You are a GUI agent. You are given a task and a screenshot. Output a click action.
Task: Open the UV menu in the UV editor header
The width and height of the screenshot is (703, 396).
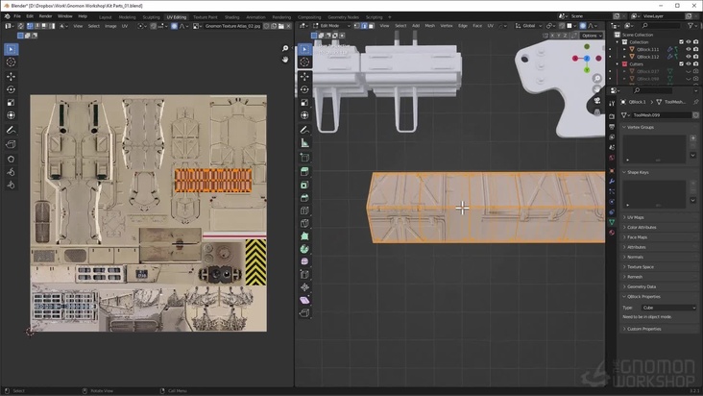point(125,26)
